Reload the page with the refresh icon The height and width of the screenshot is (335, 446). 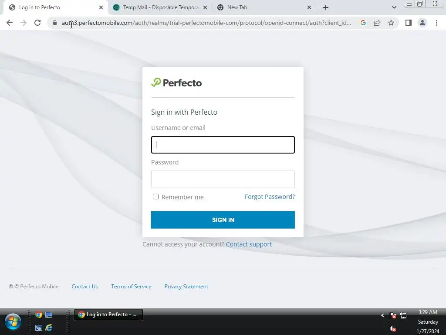click(x=37, y=23)
